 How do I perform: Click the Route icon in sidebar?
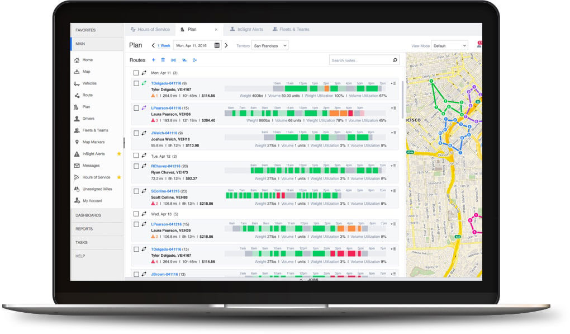click(77, 95)
